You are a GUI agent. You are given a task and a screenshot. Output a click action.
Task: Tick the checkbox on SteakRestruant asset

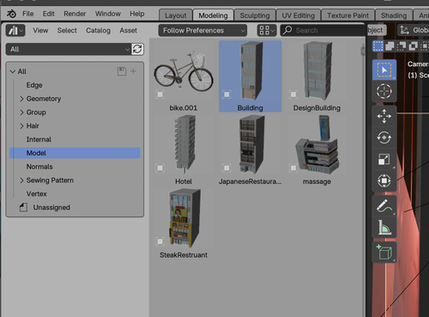[160, 241]
